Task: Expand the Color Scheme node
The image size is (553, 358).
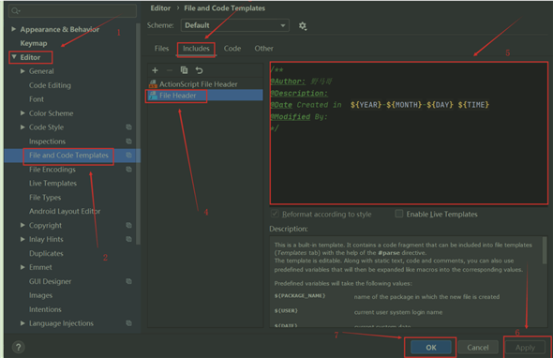Action: (22, 113)
